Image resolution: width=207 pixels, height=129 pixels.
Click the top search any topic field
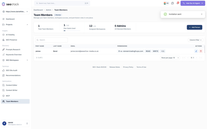(62, 3)
